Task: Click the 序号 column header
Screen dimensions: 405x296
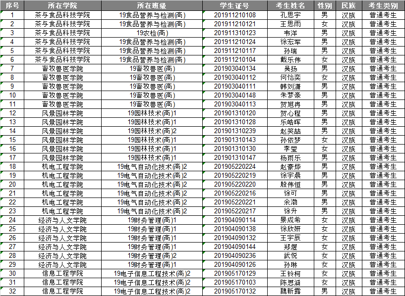Action: click(12, 6)
